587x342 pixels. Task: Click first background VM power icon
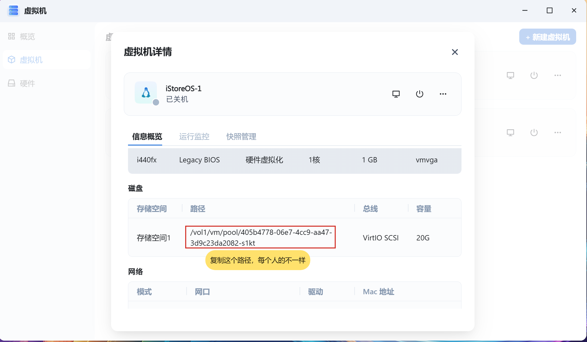pos(534,76)
